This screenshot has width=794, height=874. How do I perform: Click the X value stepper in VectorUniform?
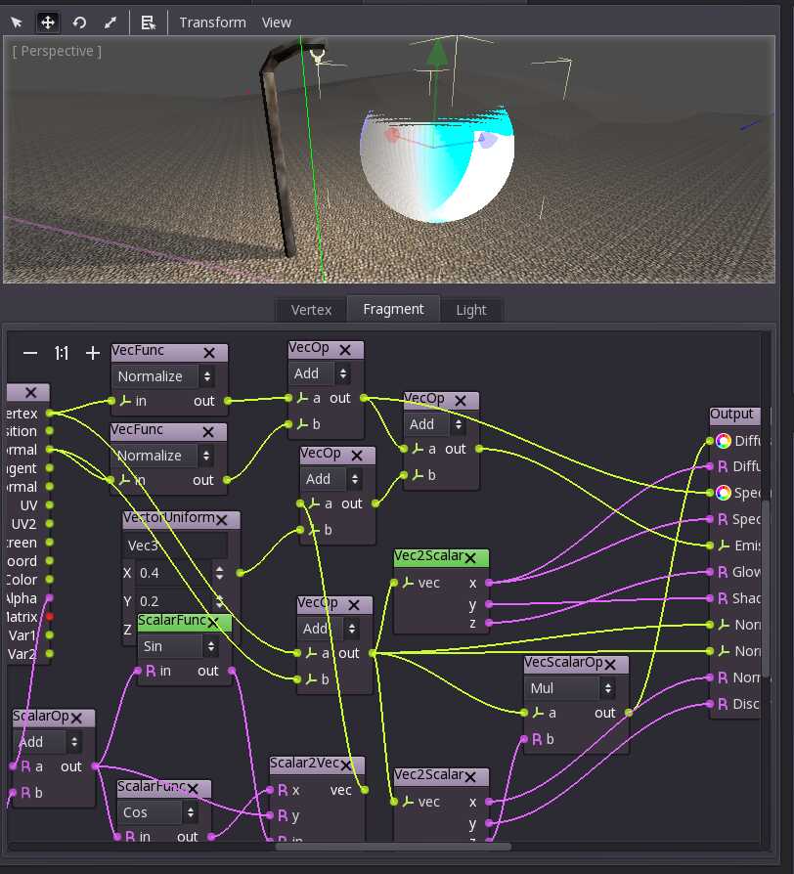(x=220, y=573)
